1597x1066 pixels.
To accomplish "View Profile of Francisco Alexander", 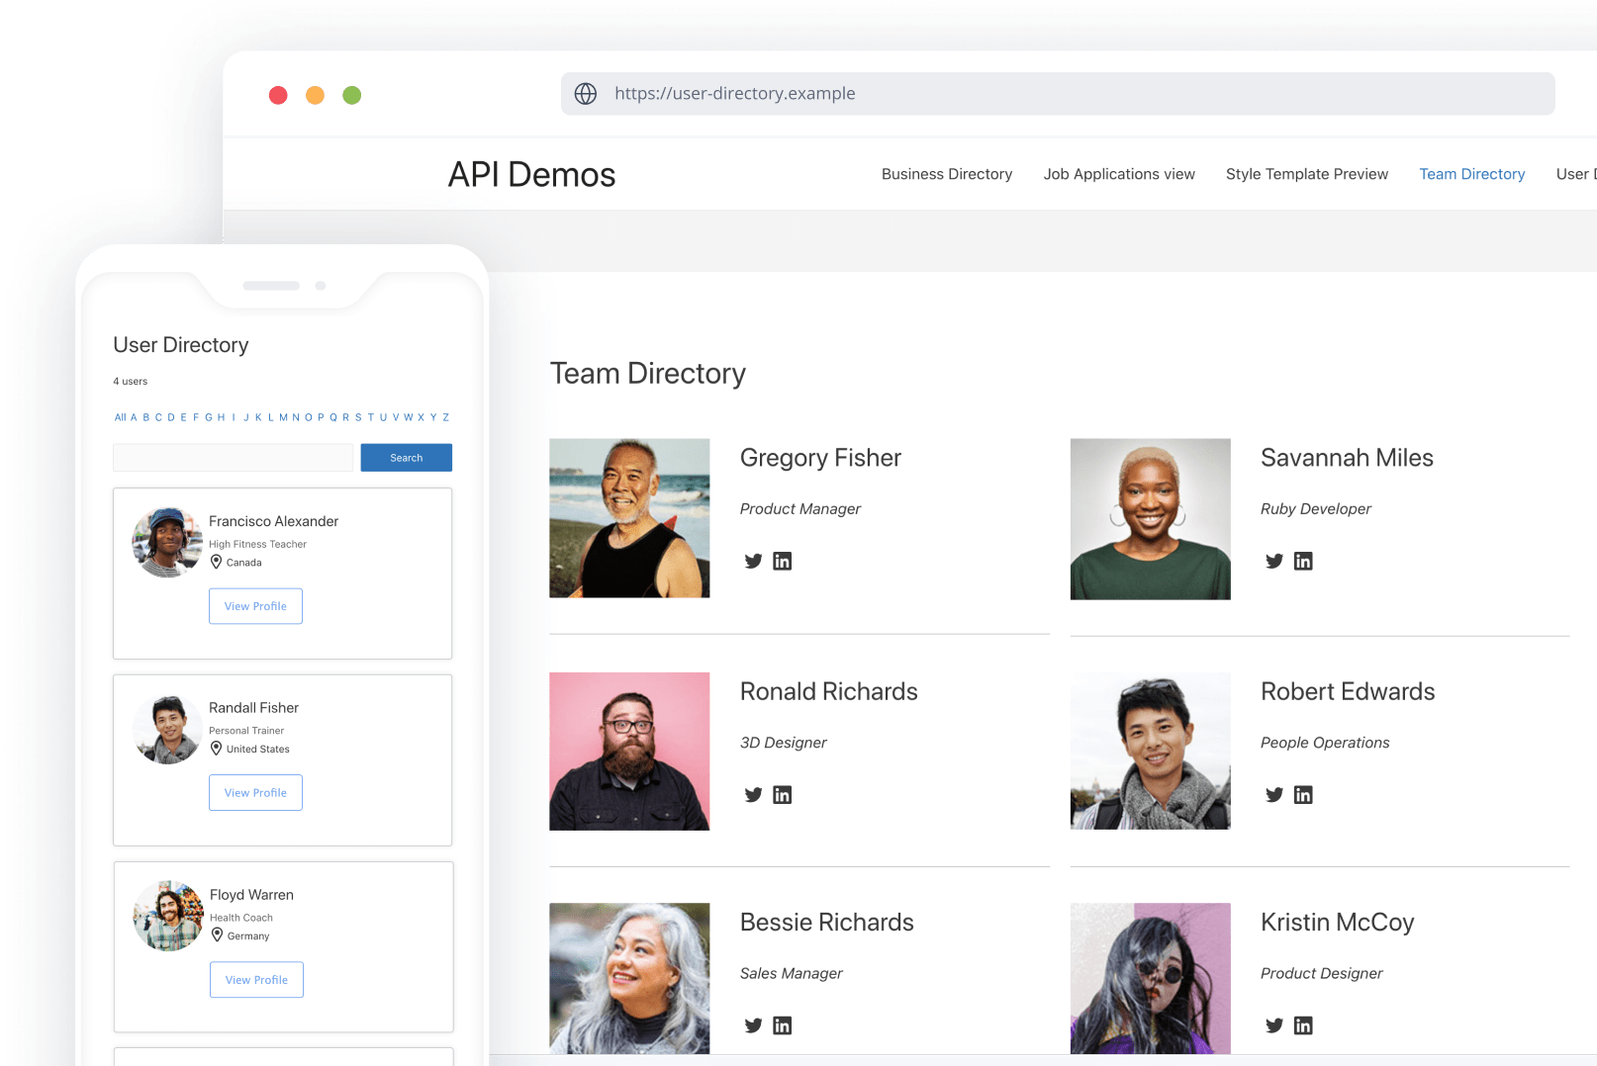I will 255,606.
